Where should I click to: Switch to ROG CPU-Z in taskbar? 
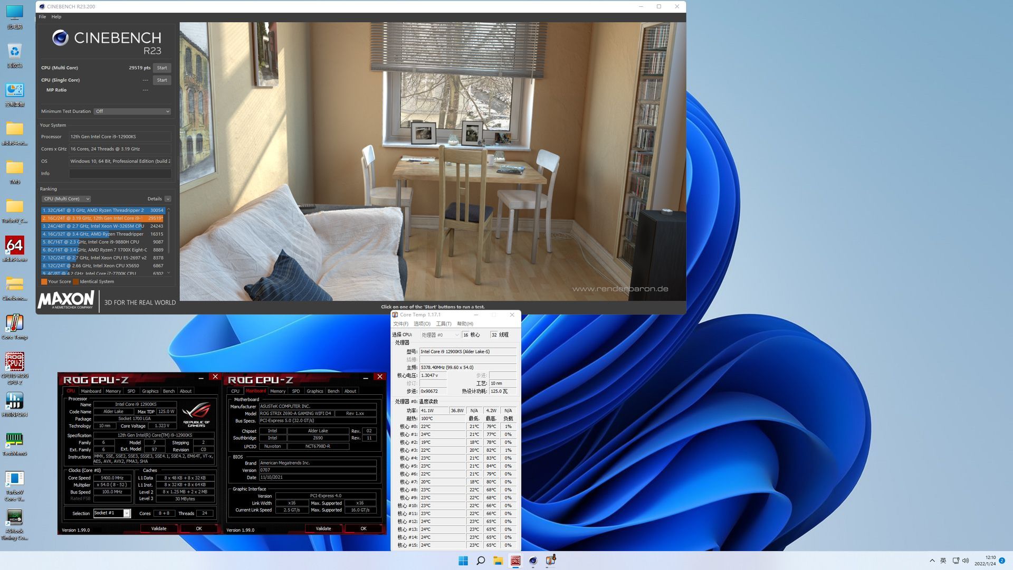(515, 560)
